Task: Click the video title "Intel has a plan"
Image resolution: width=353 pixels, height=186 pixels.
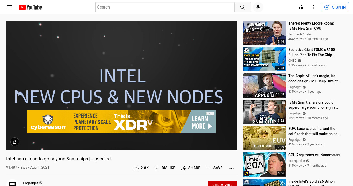Action: [x=58, y=159]
